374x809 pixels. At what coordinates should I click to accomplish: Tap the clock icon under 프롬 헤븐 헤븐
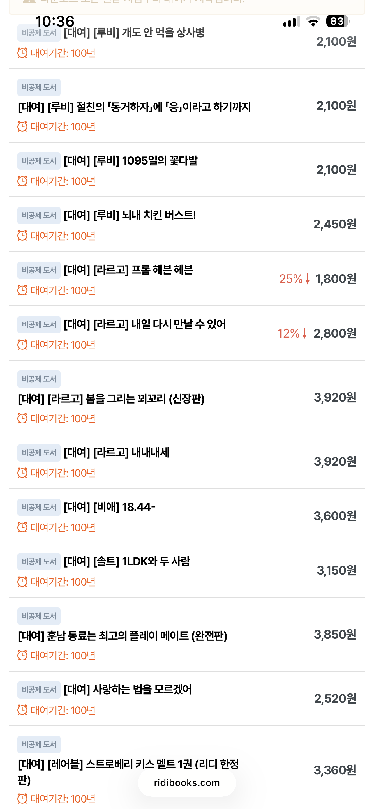(x=22, y=290)
